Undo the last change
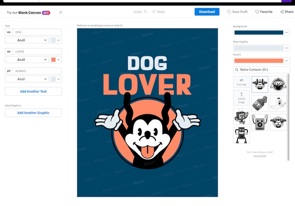Screen dimensions: 295x206 click(x=140, y=12)
